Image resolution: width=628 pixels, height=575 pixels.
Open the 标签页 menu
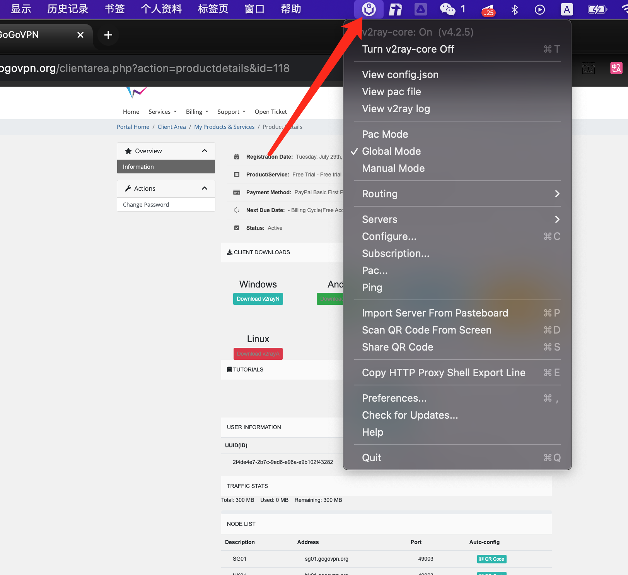[213, 9]
